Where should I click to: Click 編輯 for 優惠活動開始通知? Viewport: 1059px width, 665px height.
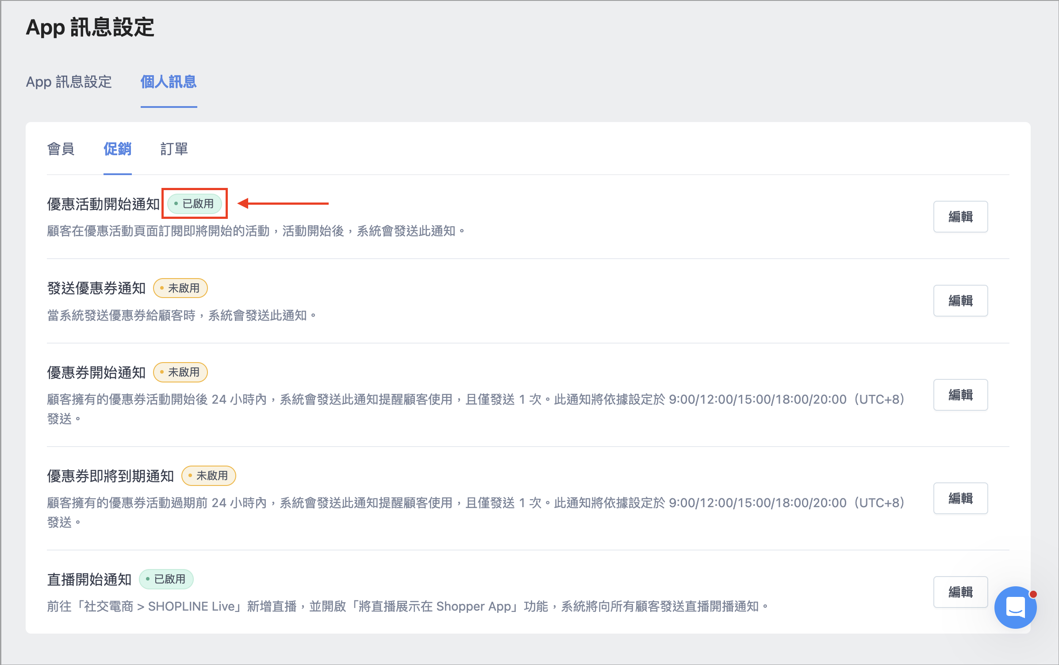pos(960,217)
